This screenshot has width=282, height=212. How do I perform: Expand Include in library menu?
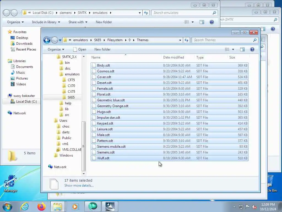[46, 22]
